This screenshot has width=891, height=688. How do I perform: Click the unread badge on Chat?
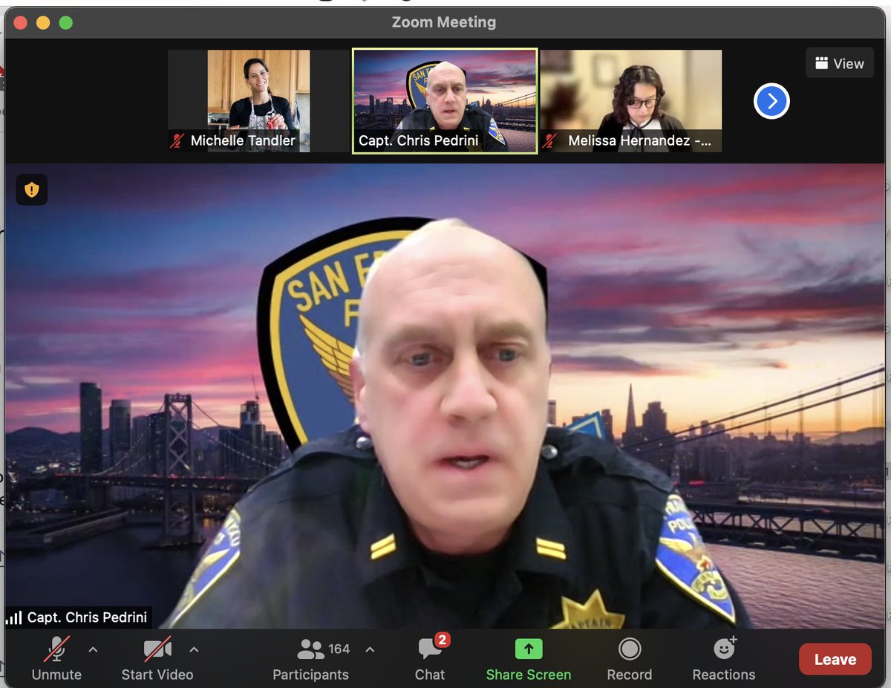click(x=442, y=640)
